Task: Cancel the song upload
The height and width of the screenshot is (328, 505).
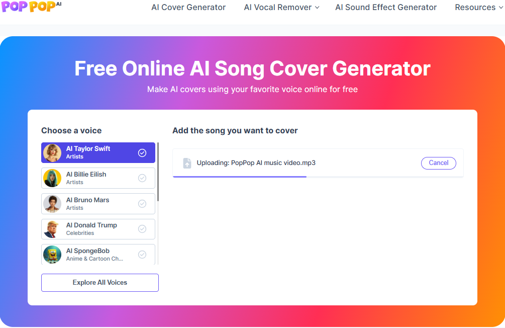Action: 438,163
